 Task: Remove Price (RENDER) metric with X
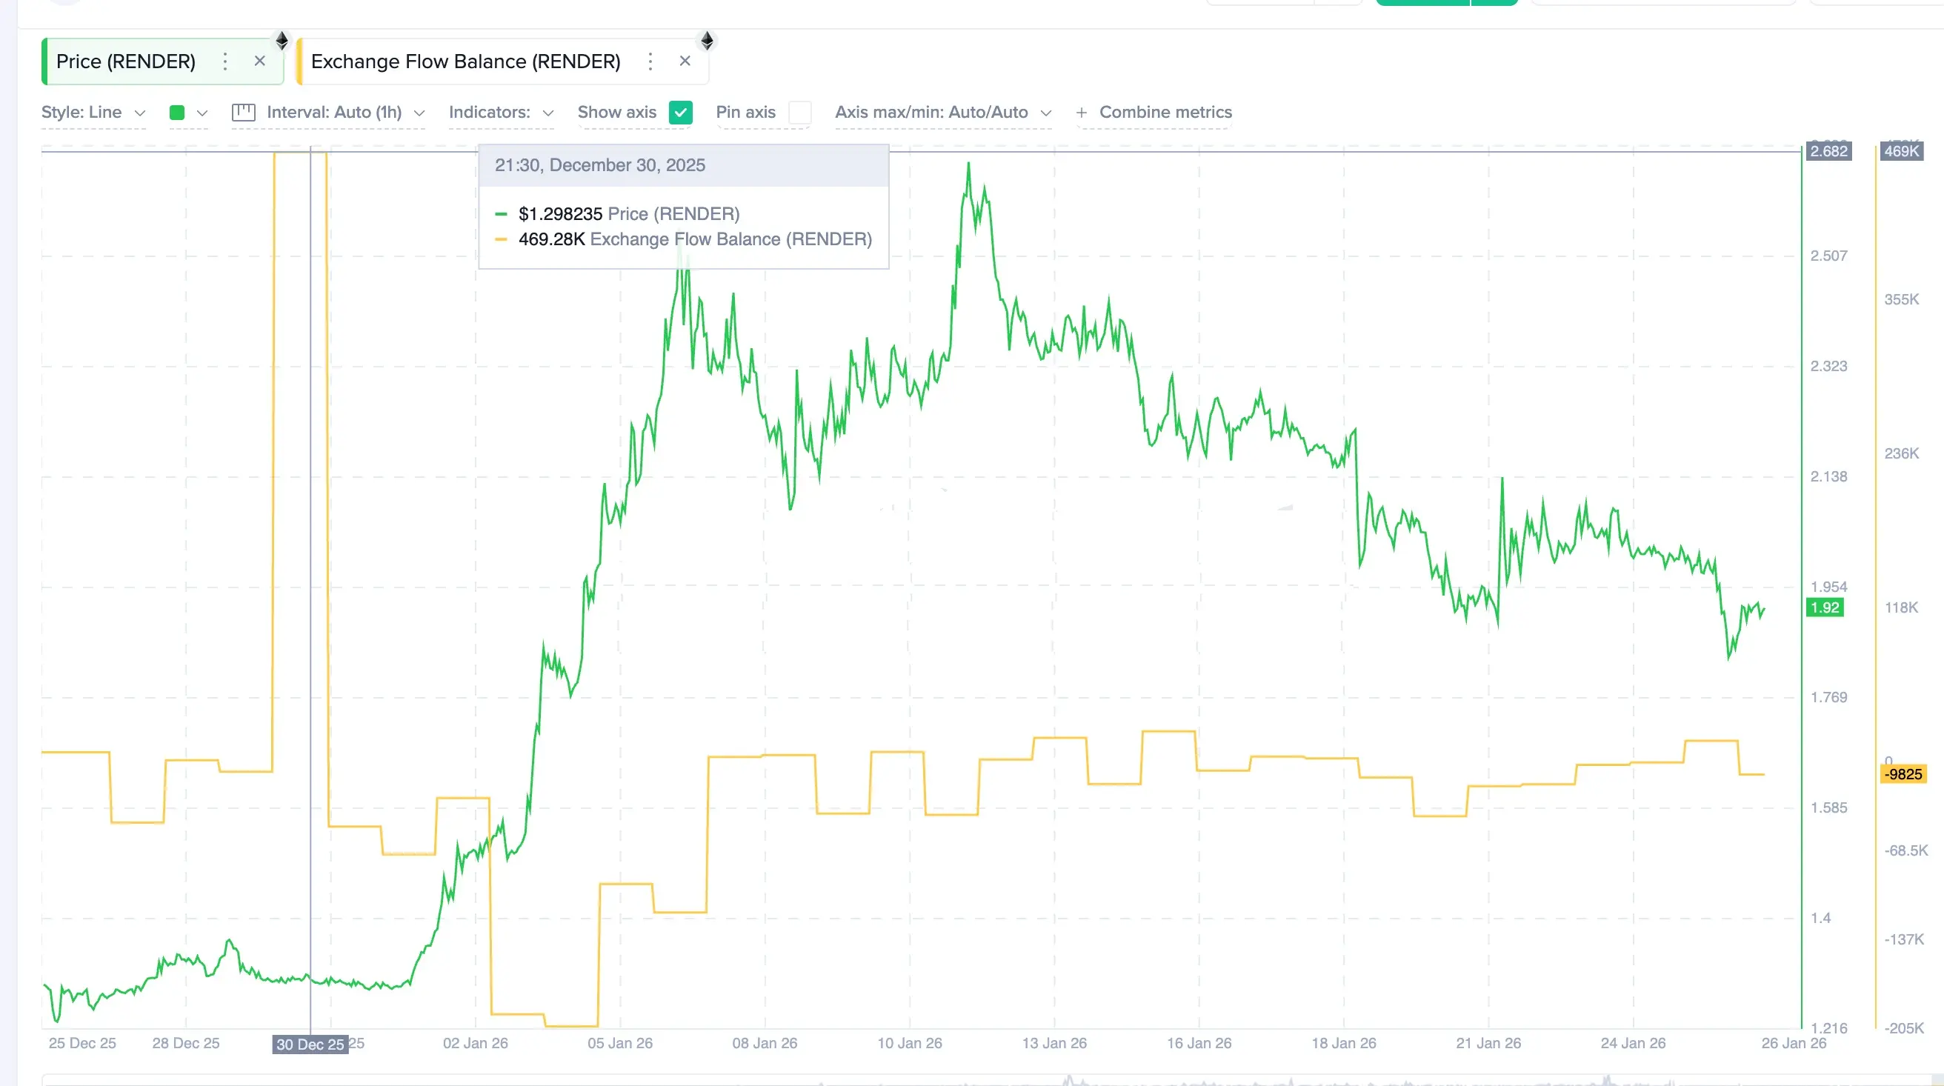(259, 61)
